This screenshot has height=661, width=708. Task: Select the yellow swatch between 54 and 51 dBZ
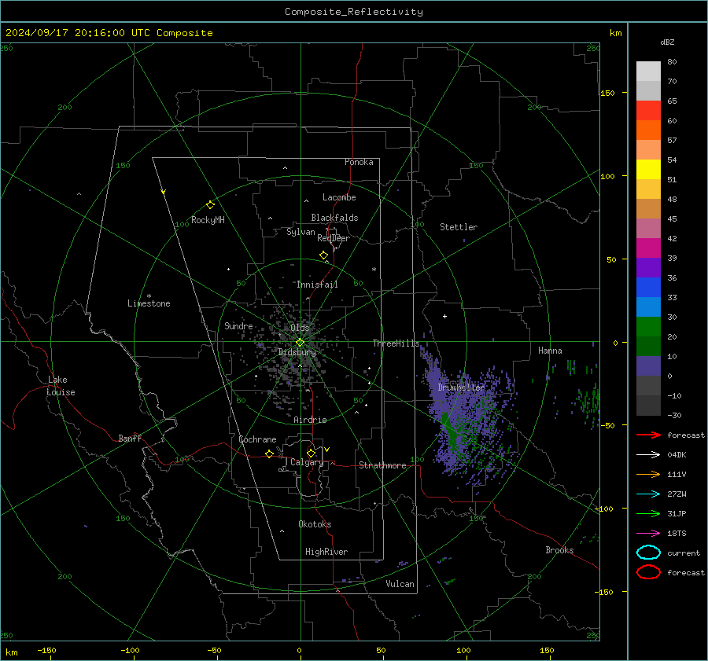pos(648,170)
